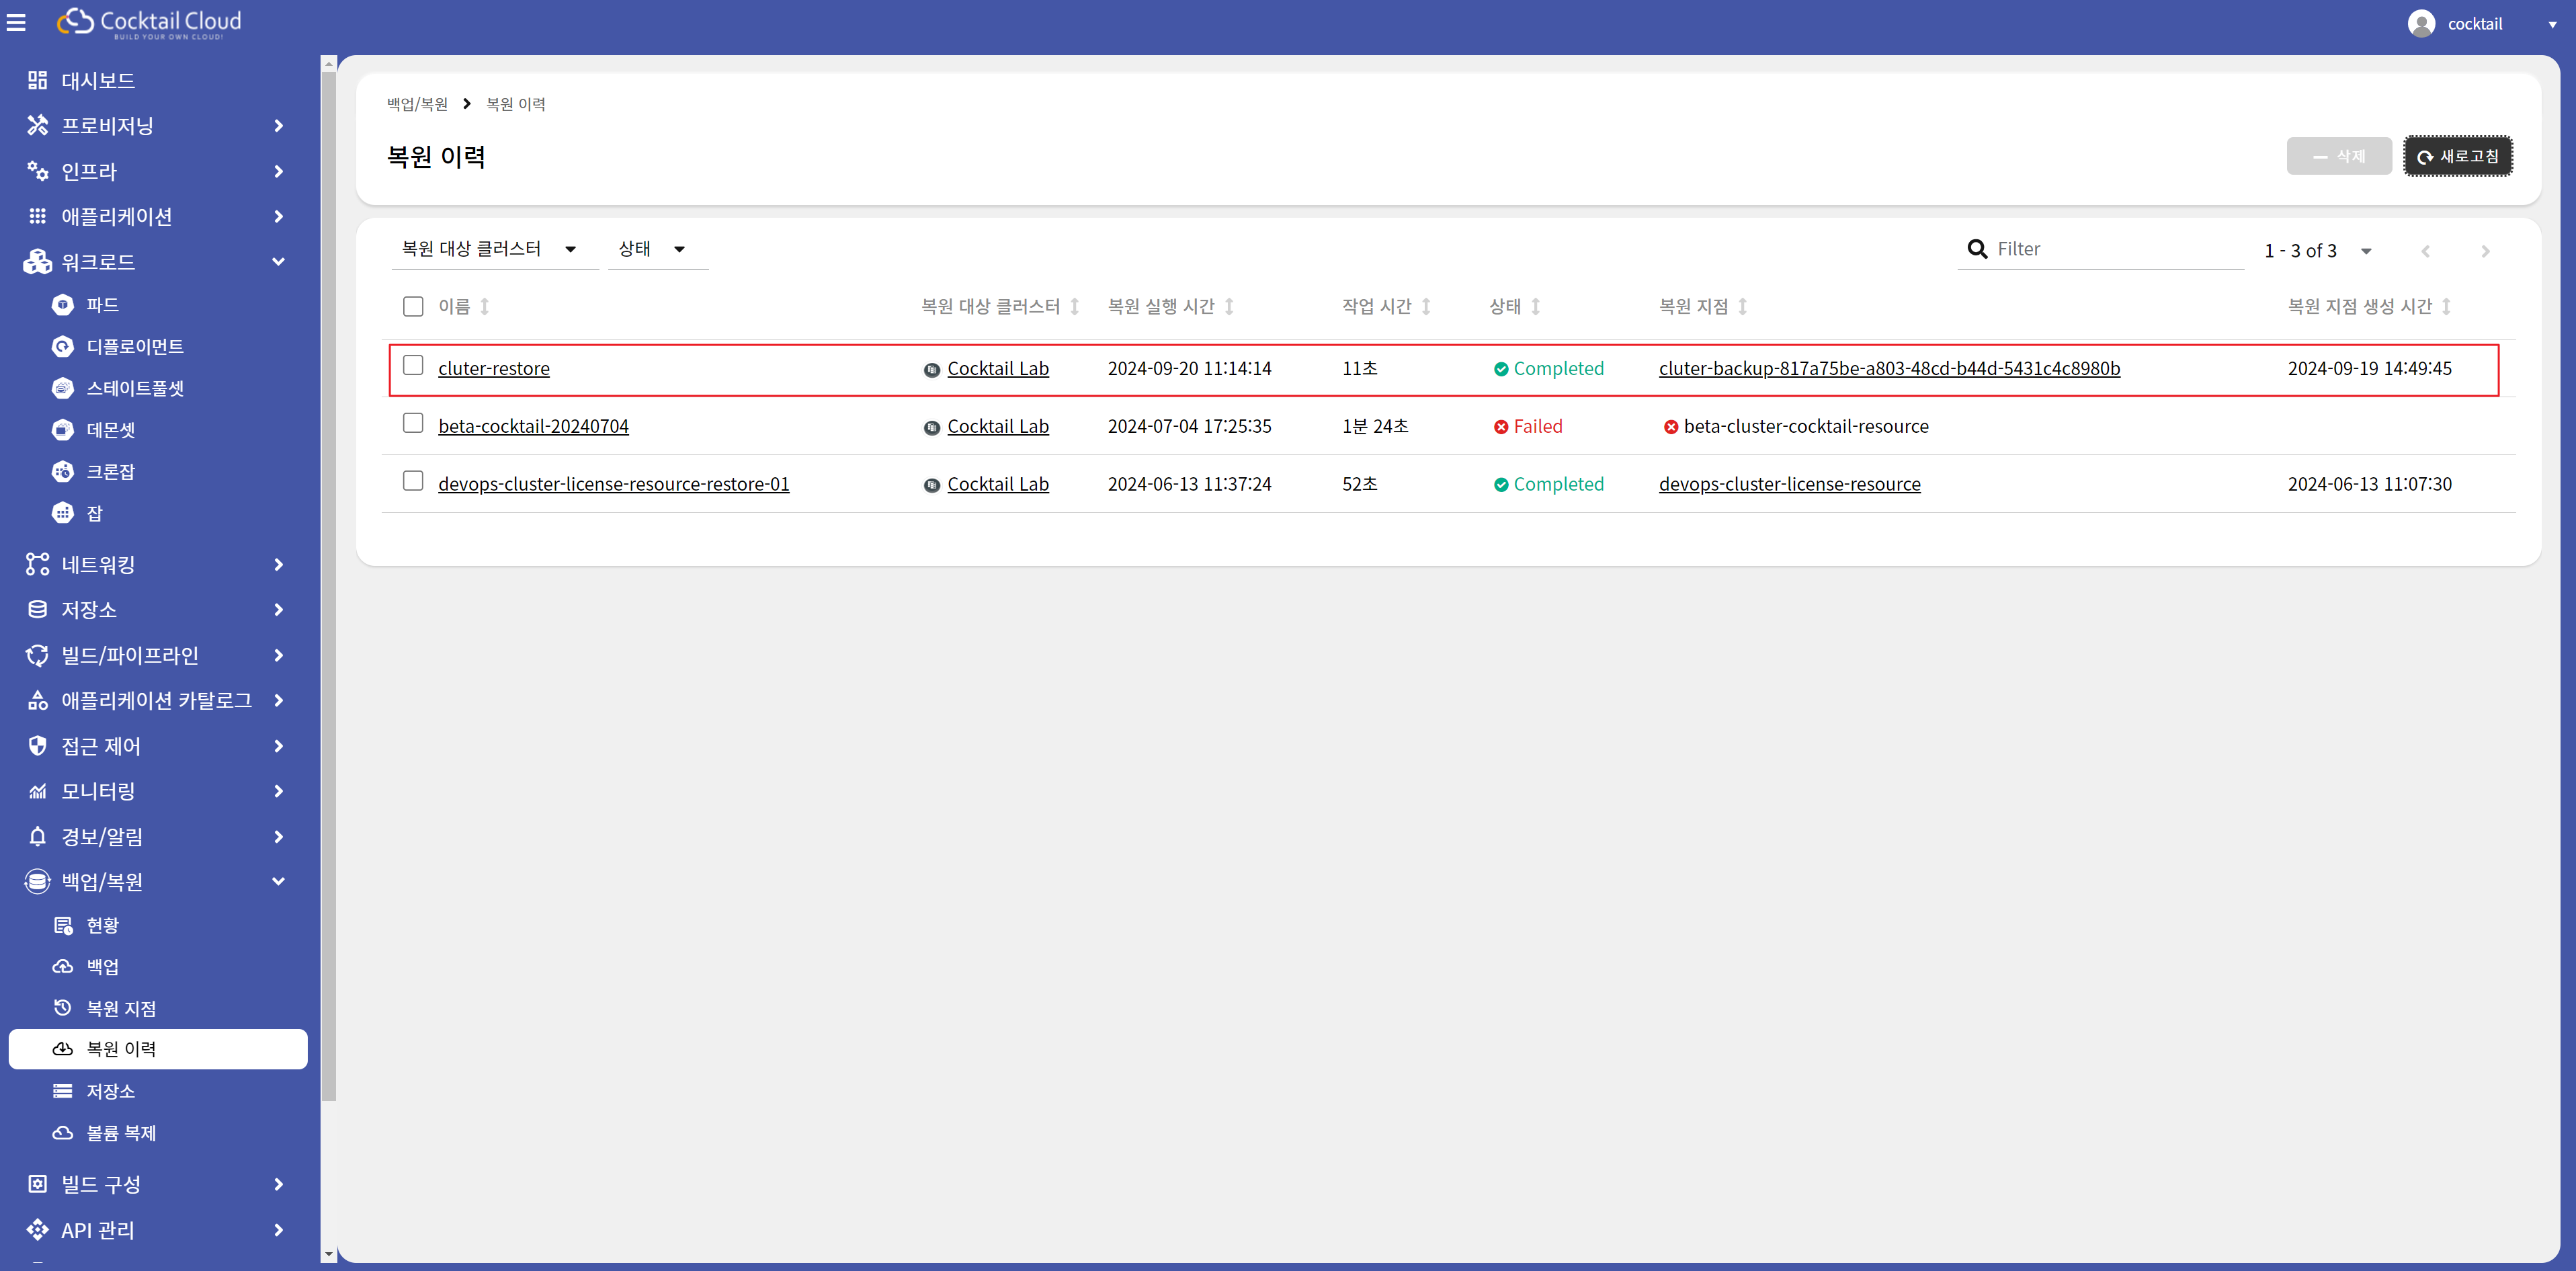Check the cluter-restore row checkbox
This screenshot has height=1271, width=2576.
click(413, 365)
